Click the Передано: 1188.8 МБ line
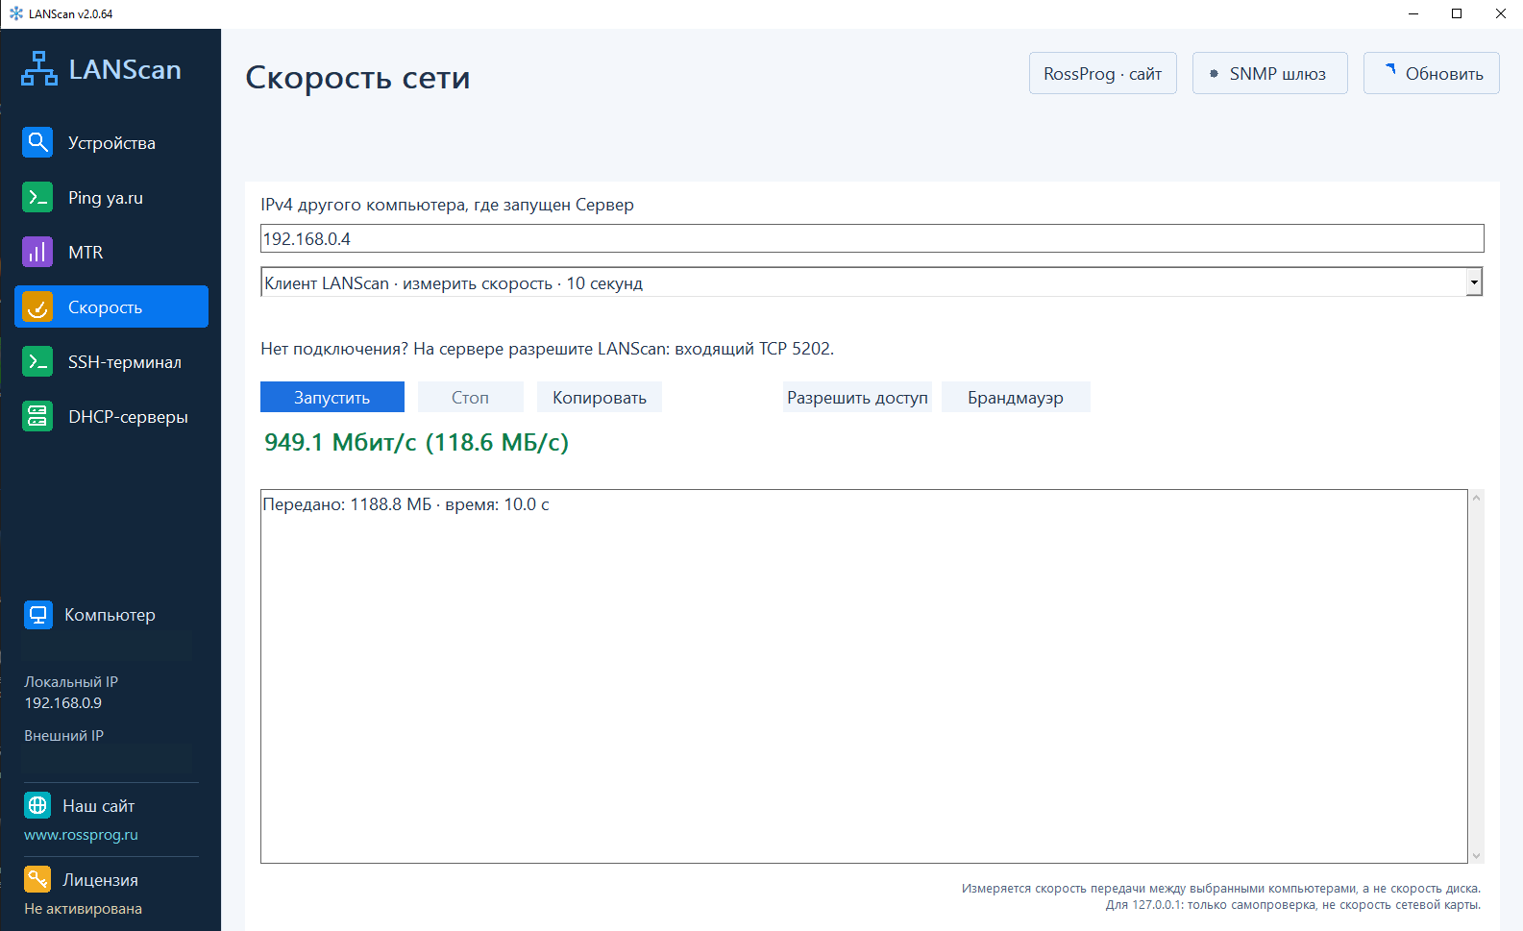Screen dimensions: 1523x931 (405, 504)
